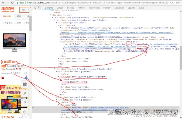Screen dimensions: 182x119
Task: Click the 49人付款 text
Action: [x=23, y=117]
